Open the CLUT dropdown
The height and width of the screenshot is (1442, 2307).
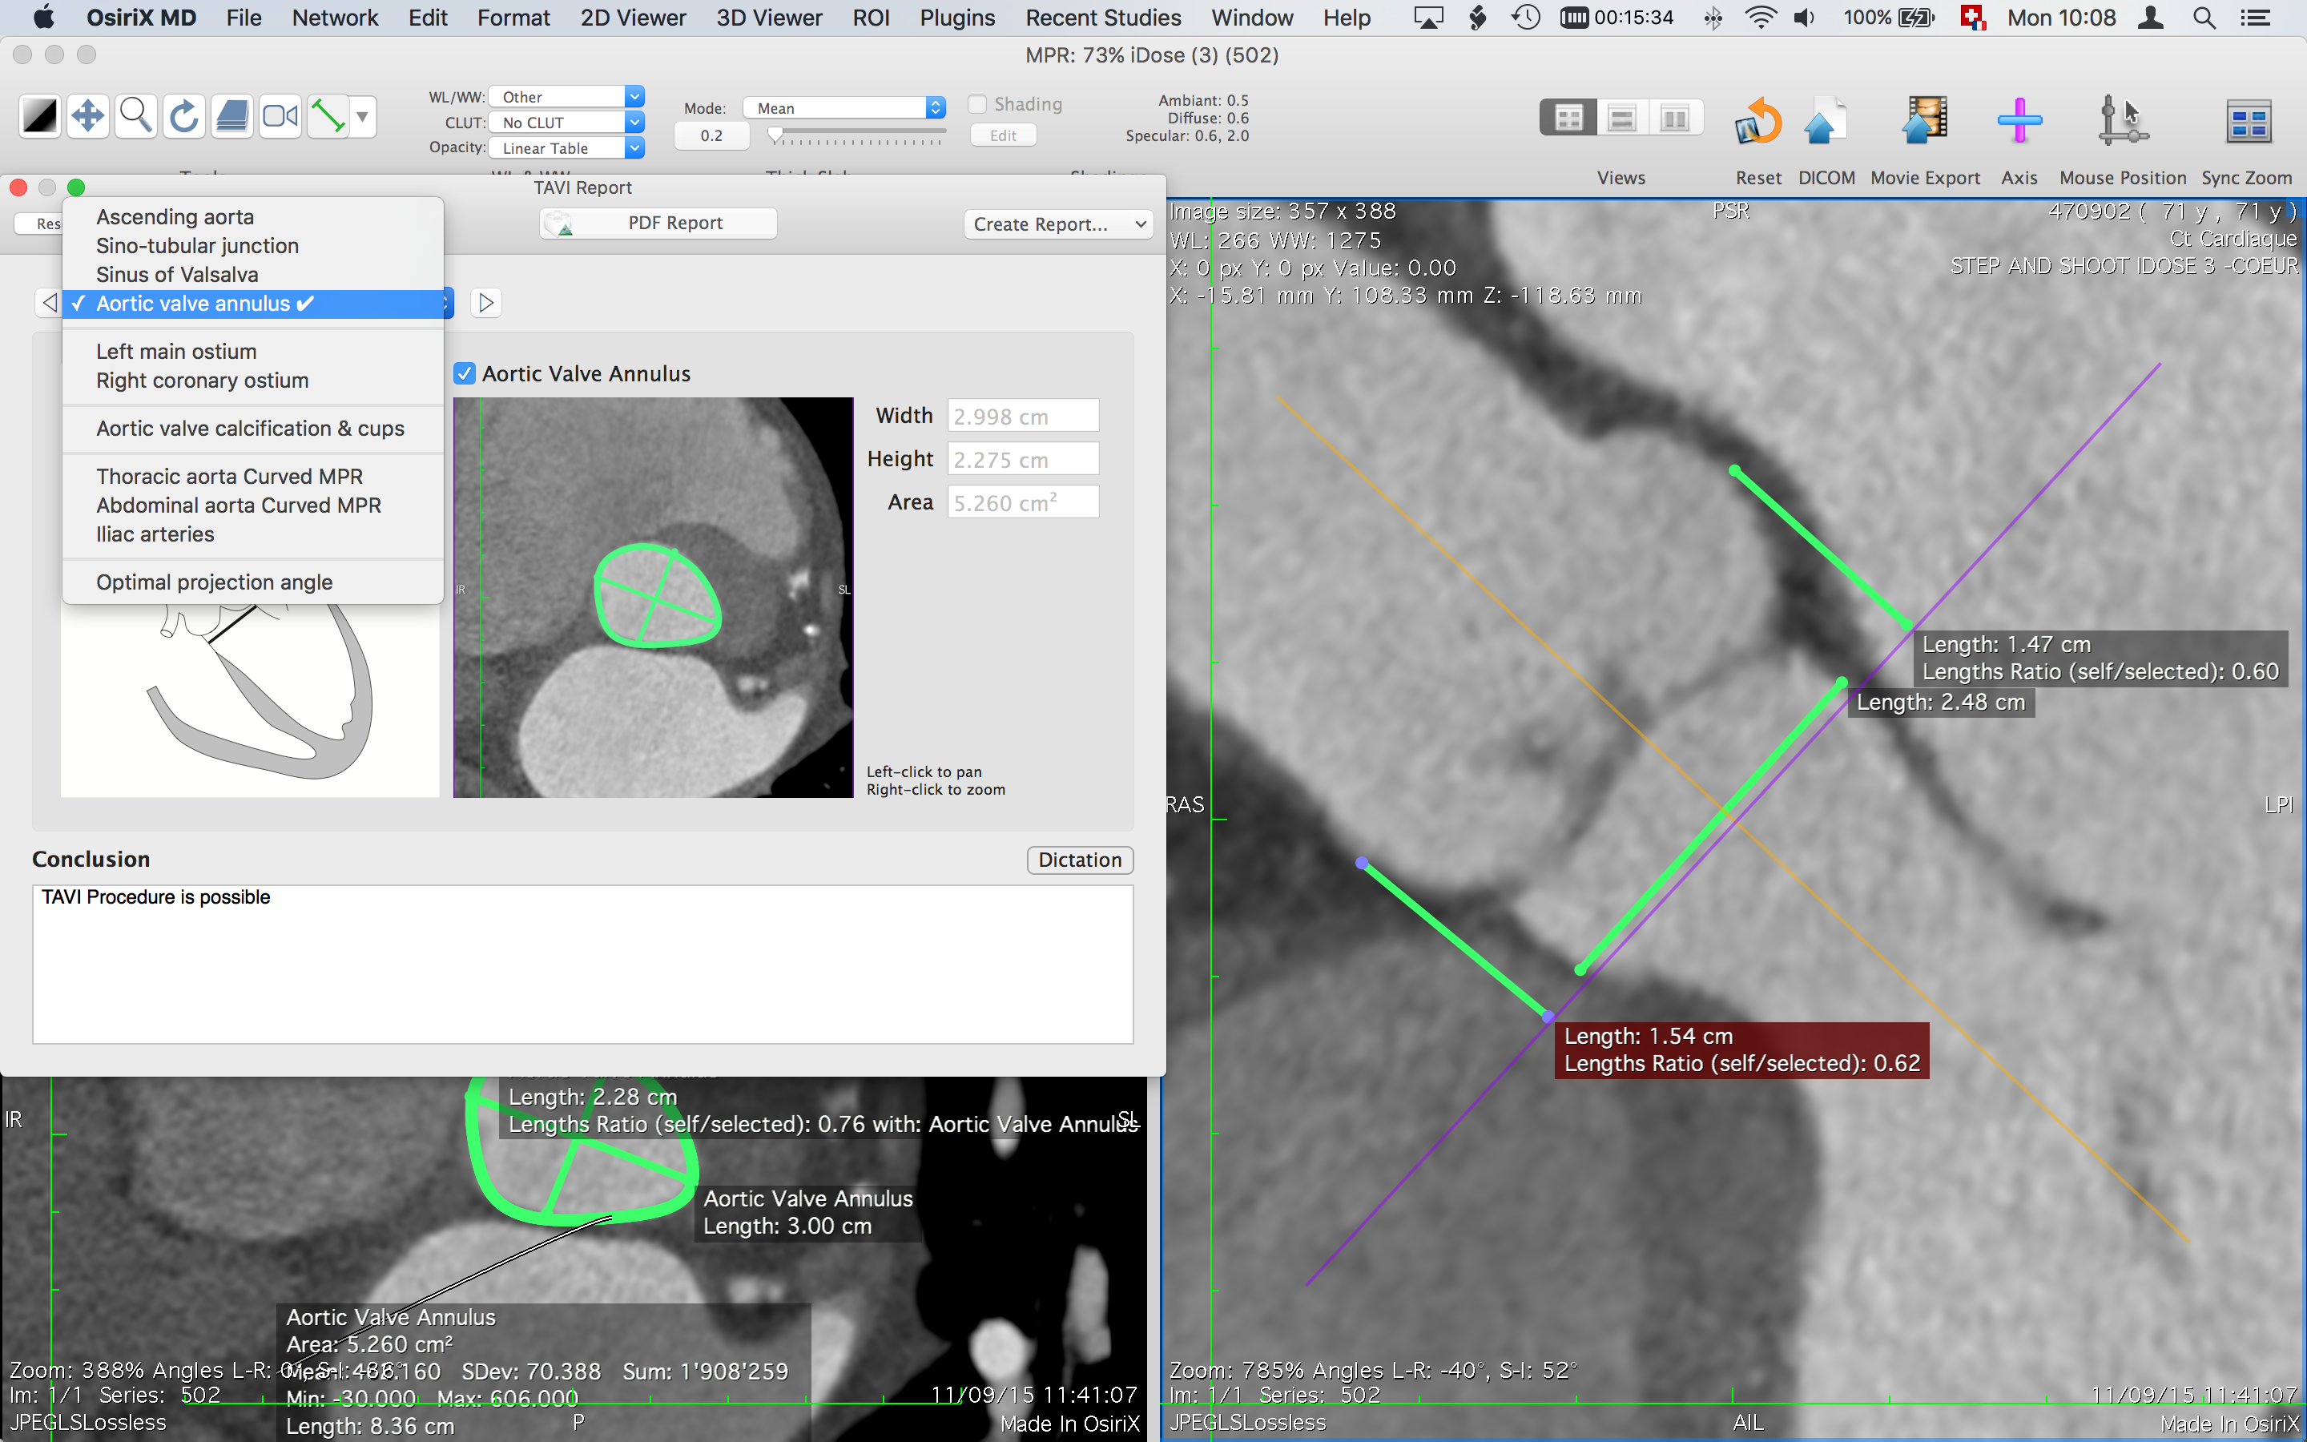(566, 122)
